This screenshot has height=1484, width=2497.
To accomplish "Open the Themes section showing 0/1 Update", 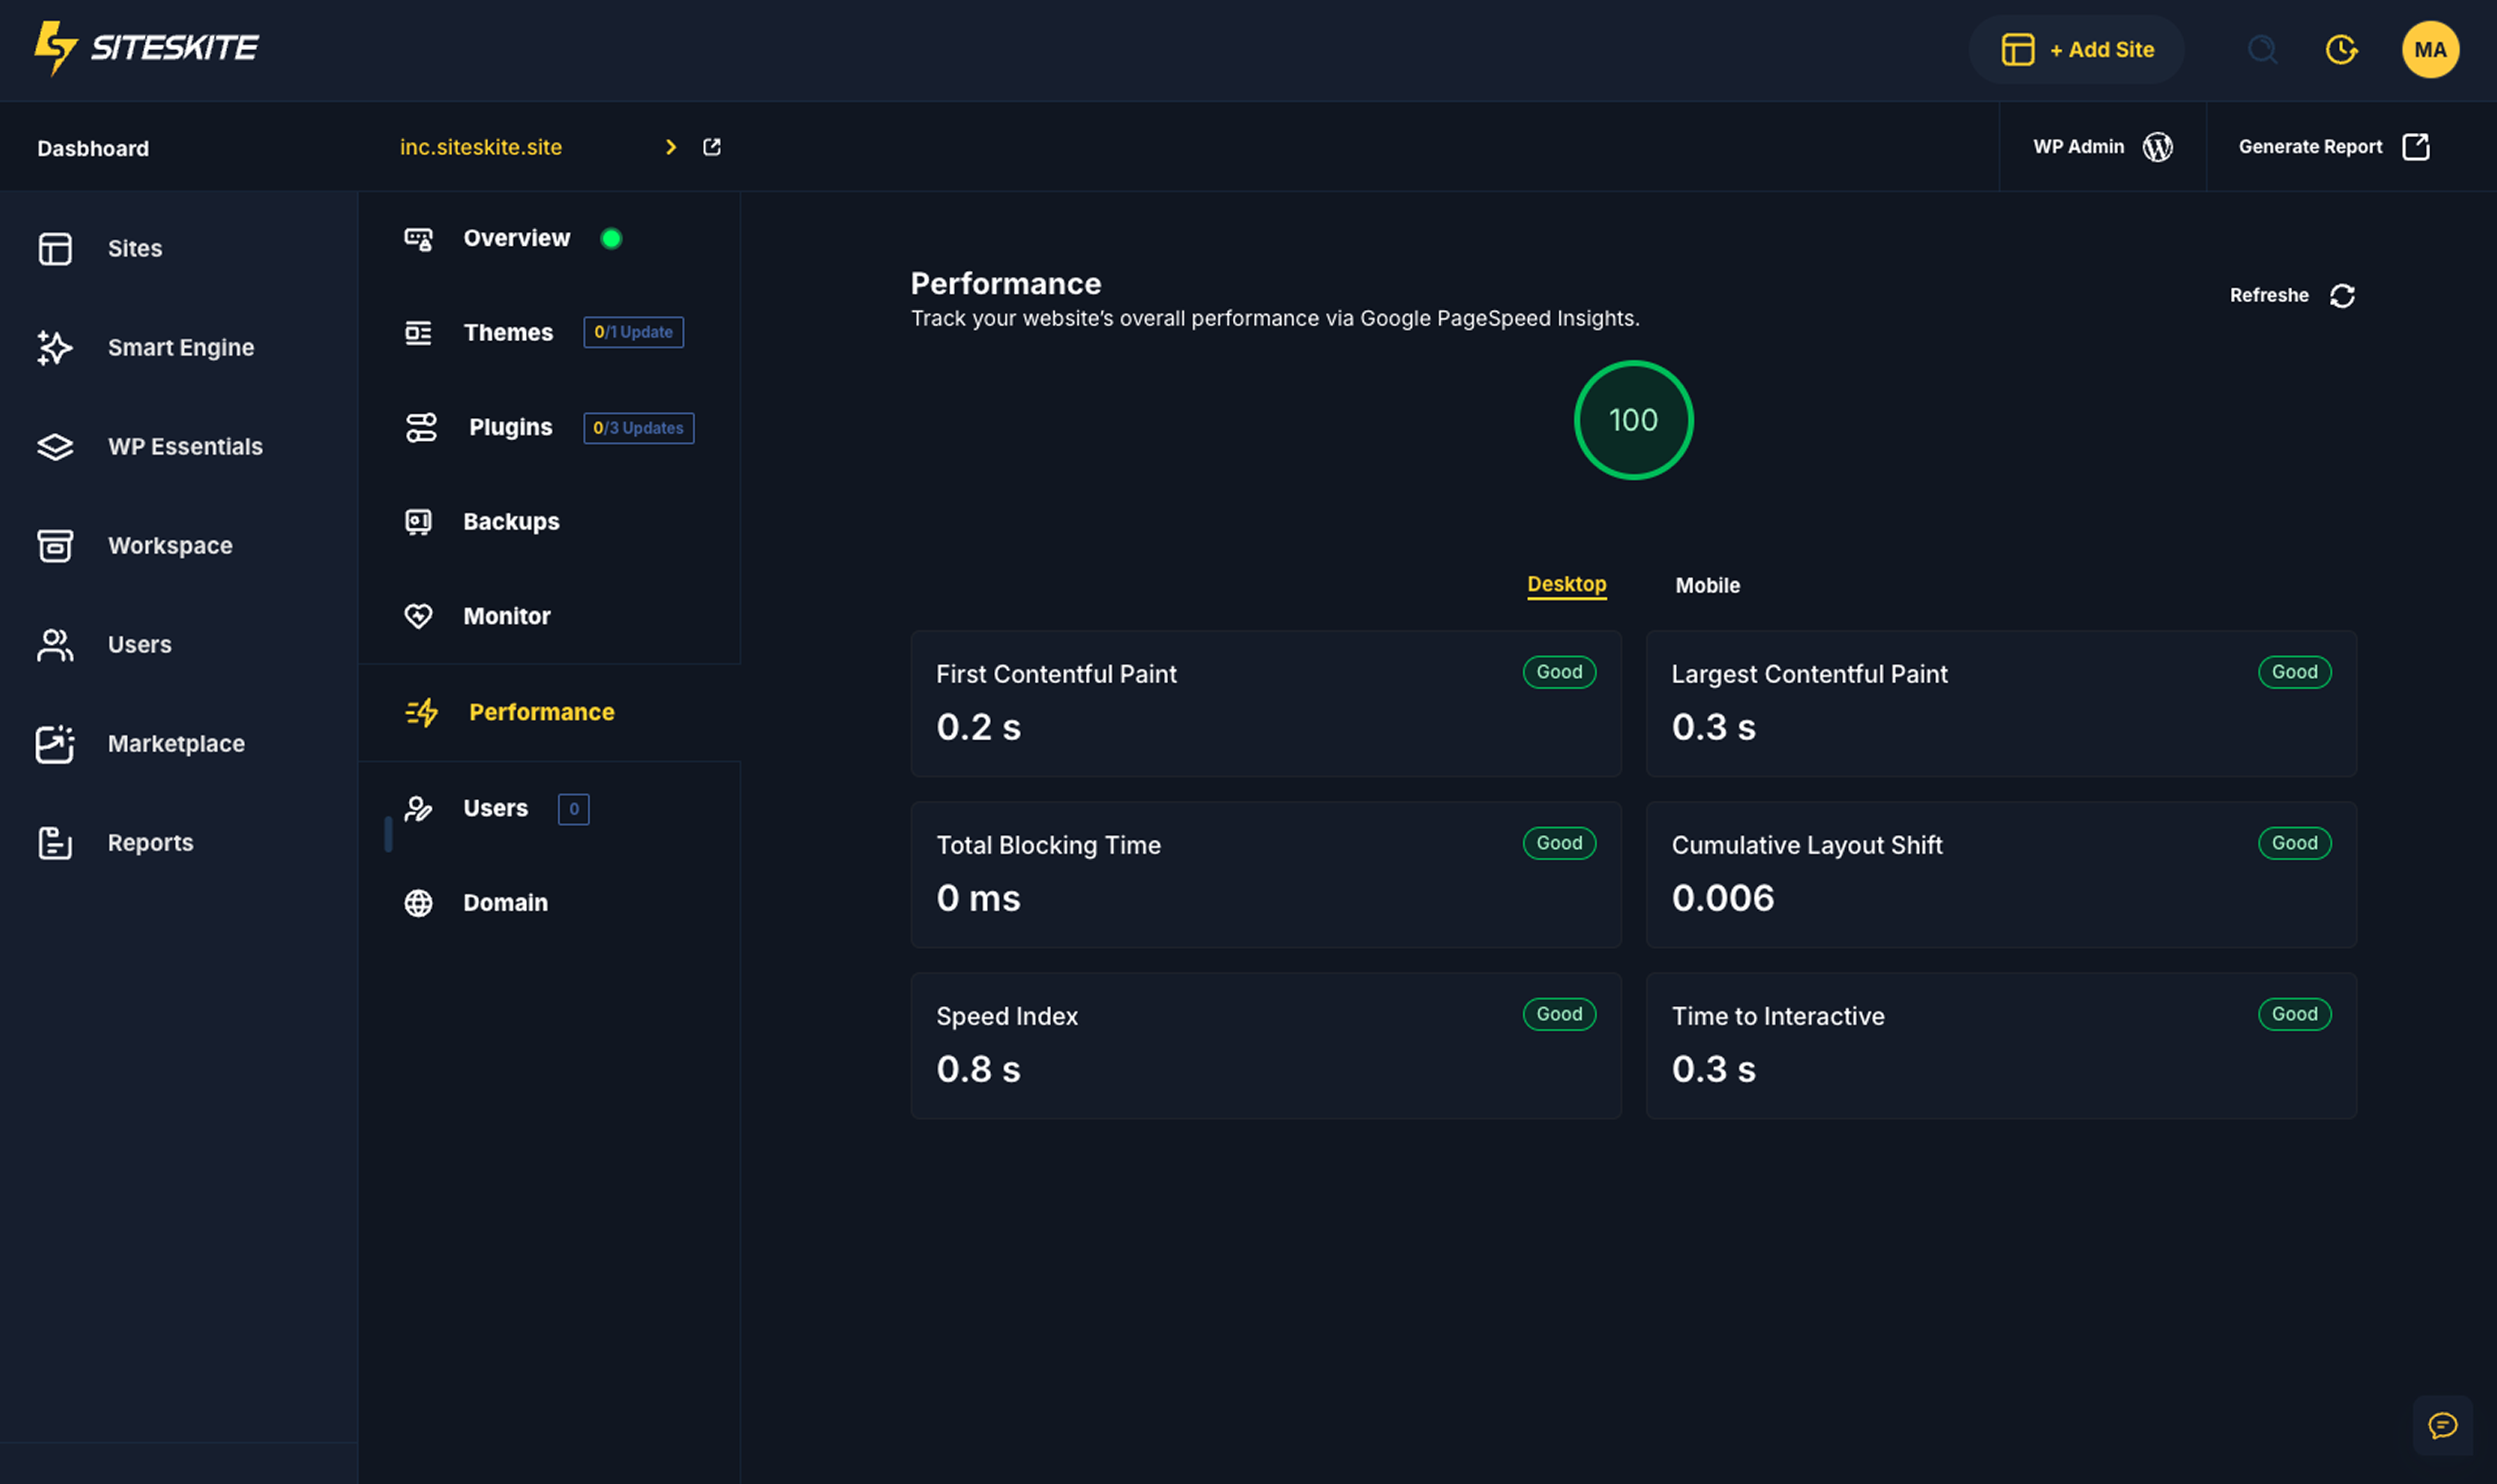I will pos(508,332).
